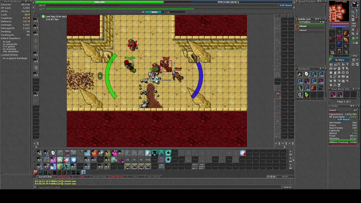Select the green crystal in Backpack
The width and height of the screenshot is (361, 203).
pos(307,95)
